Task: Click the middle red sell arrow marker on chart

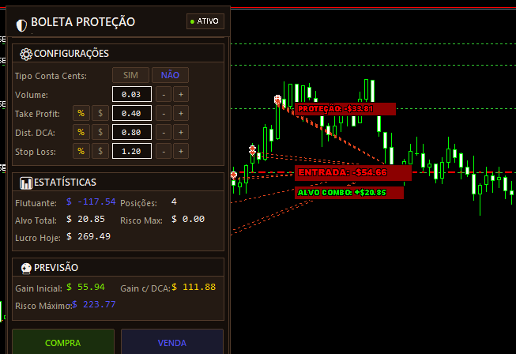Action: click(252, 150)
